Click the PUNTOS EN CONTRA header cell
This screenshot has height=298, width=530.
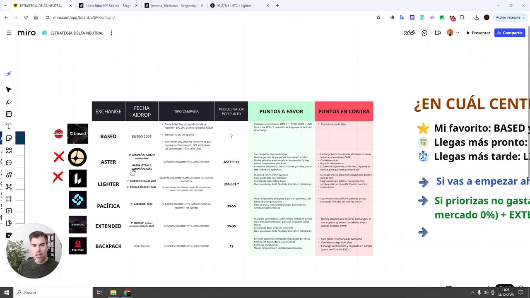pos(344,111)
